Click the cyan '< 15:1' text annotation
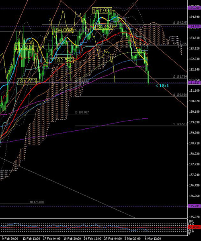Viewport: 201px width, 241px height. [162, 86]
